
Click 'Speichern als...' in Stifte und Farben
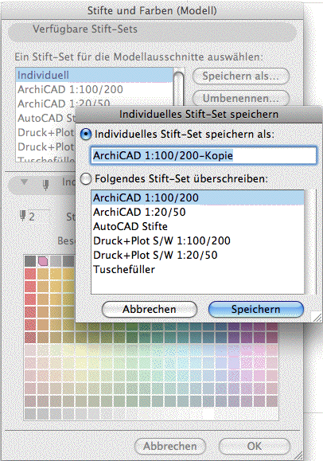[241, 76]
